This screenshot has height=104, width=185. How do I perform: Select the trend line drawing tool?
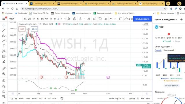click(4, 30)
